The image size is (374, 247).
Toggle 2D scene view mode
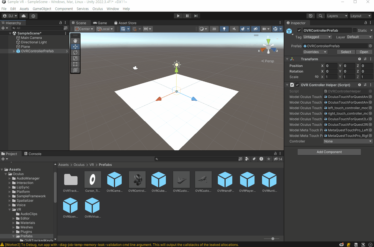click(x=214, y=29)
